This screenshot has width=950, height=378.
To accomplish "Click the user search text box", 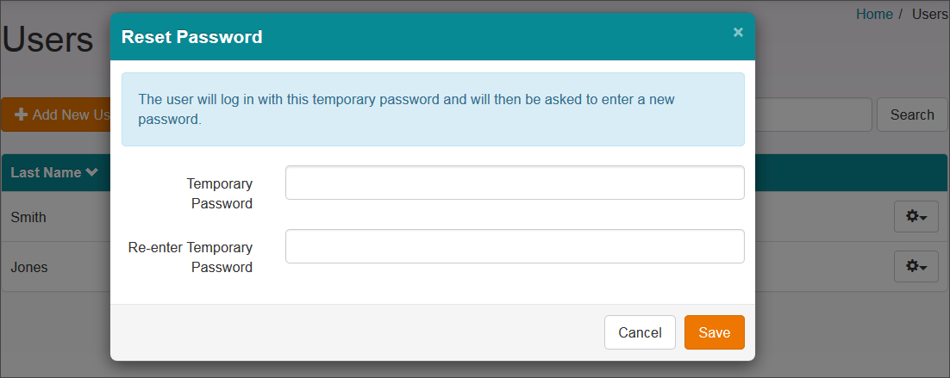I will (x=813, y=115).
